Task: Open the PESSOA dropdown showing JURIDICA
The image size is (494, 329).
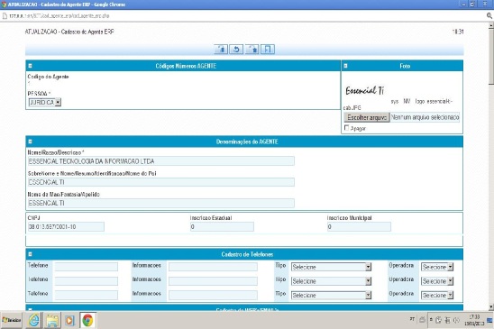Action: pyautogui.click(x=45, y=102)
